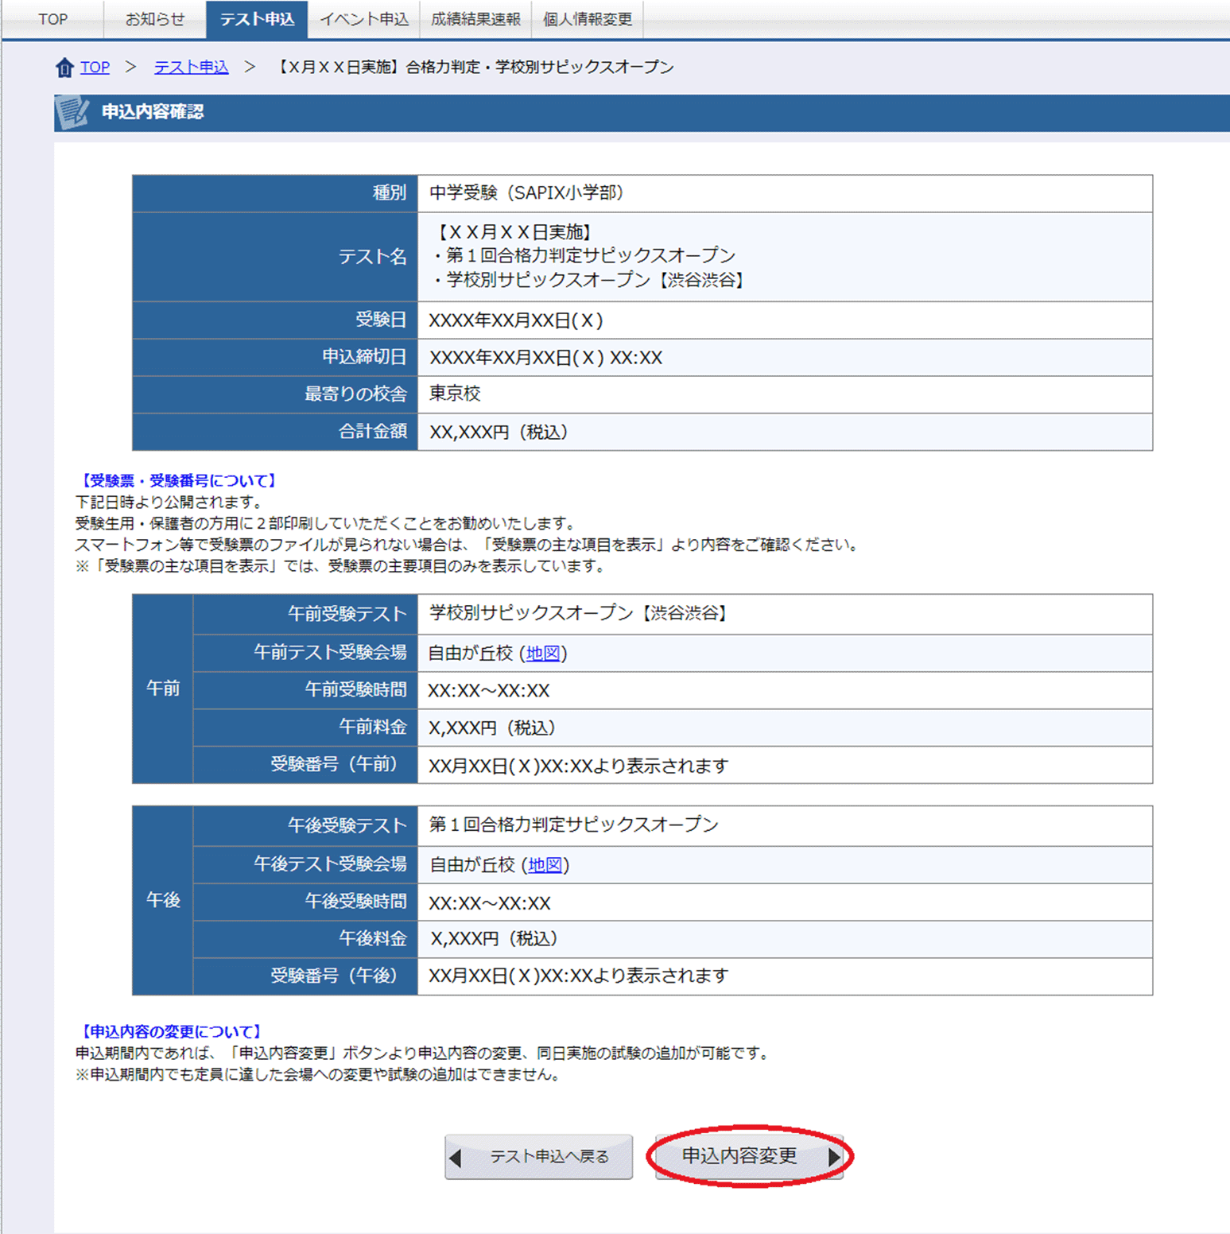Follow the TOP breadcrumb link
Image resolution: width=1230 pixels, height=1234 pixels.
click(x=95, y=68)
